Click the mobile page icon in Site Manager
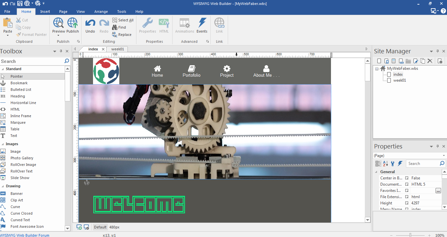The width and height of the screenshot is (447, 237). coord(386,61)
